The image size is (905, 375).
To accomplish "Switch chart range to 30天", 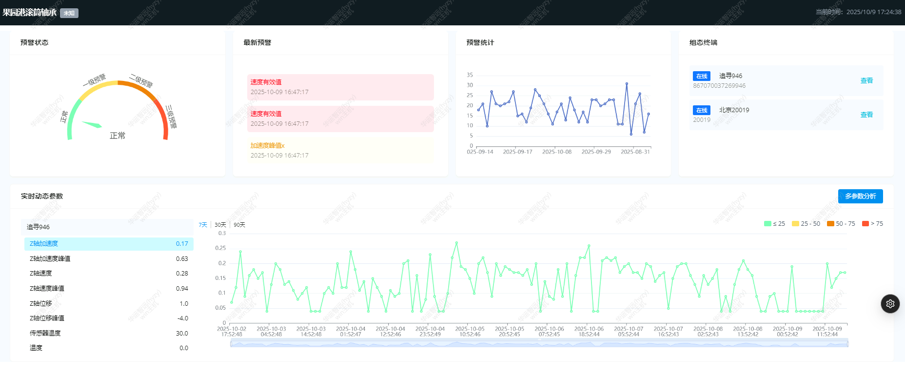I will pos(220,225).
